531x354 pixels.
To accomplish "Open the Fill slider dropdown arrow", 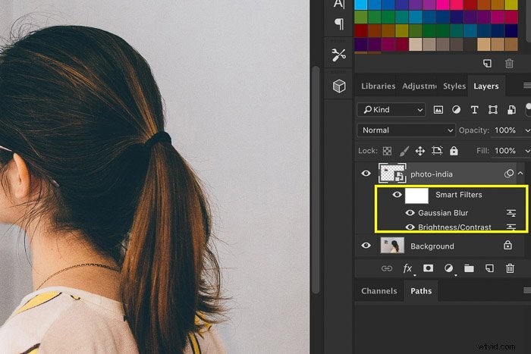I will [527, 151].
